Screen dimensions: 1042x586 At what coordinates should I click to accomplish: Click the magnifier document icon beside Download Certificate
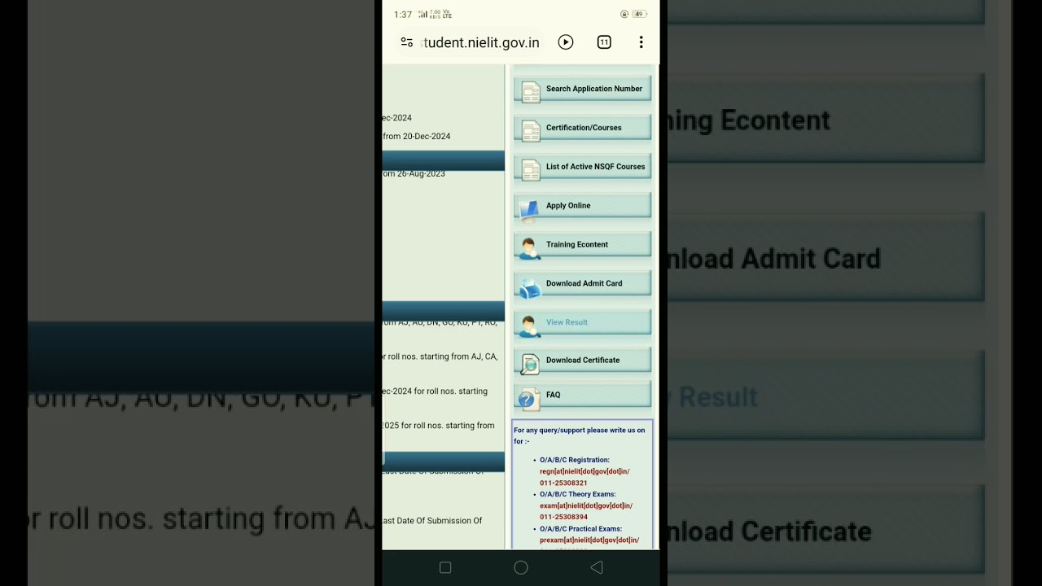(530, 365)
